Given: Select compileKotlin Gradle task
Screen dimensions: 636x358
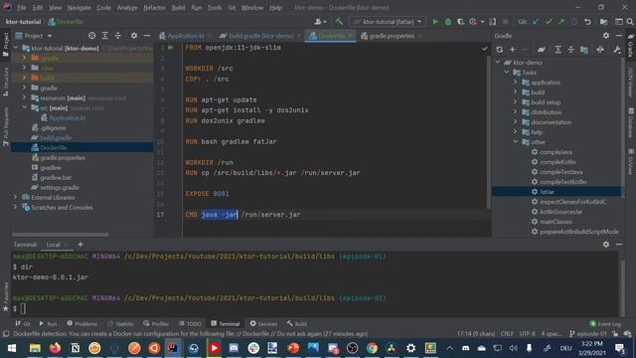Looking at the screenshot, I should (x=558, y=161).
